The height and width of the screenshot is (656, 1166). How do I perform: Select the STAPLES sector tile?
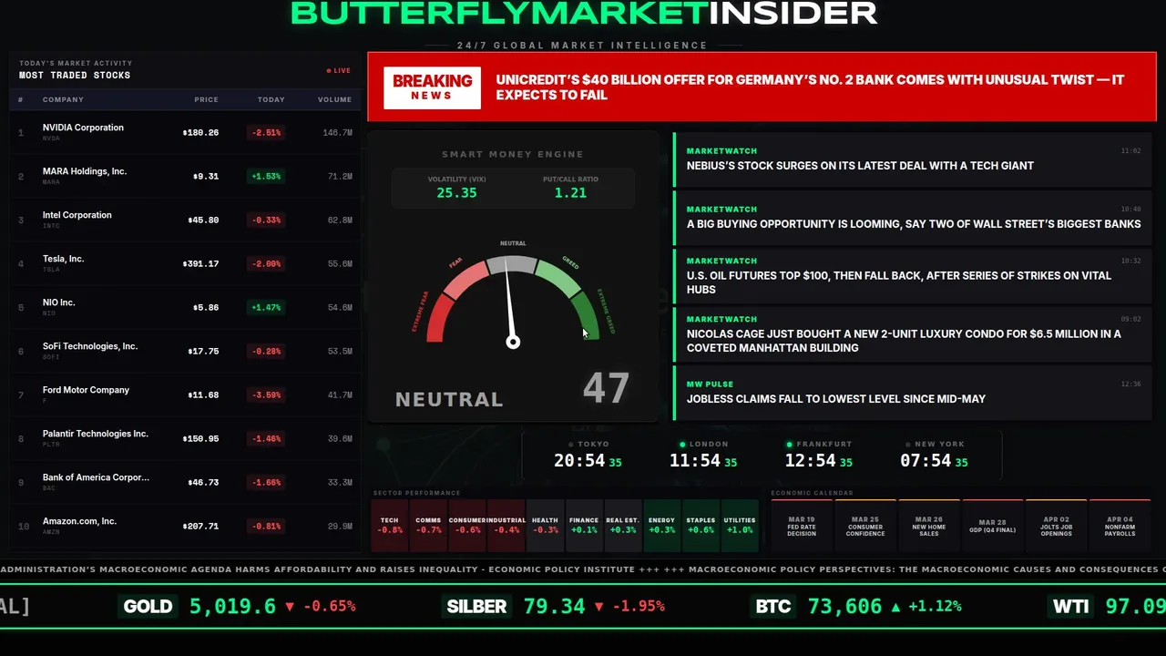coord(701,526)
